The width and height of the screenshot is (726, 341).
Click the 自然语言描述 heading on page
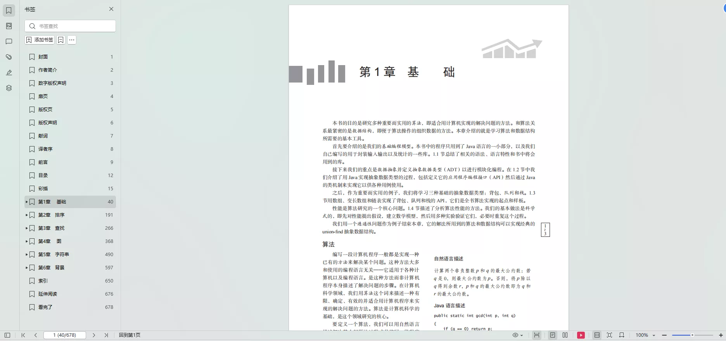click(449, 259)
